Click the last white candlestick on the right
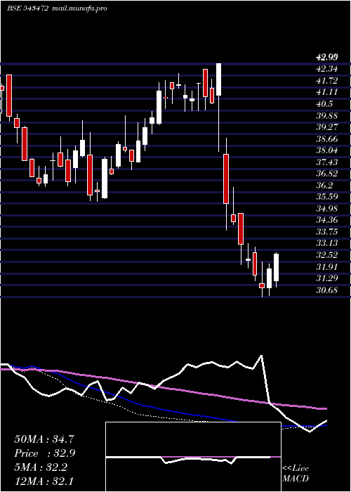 (x=276, y=267)
